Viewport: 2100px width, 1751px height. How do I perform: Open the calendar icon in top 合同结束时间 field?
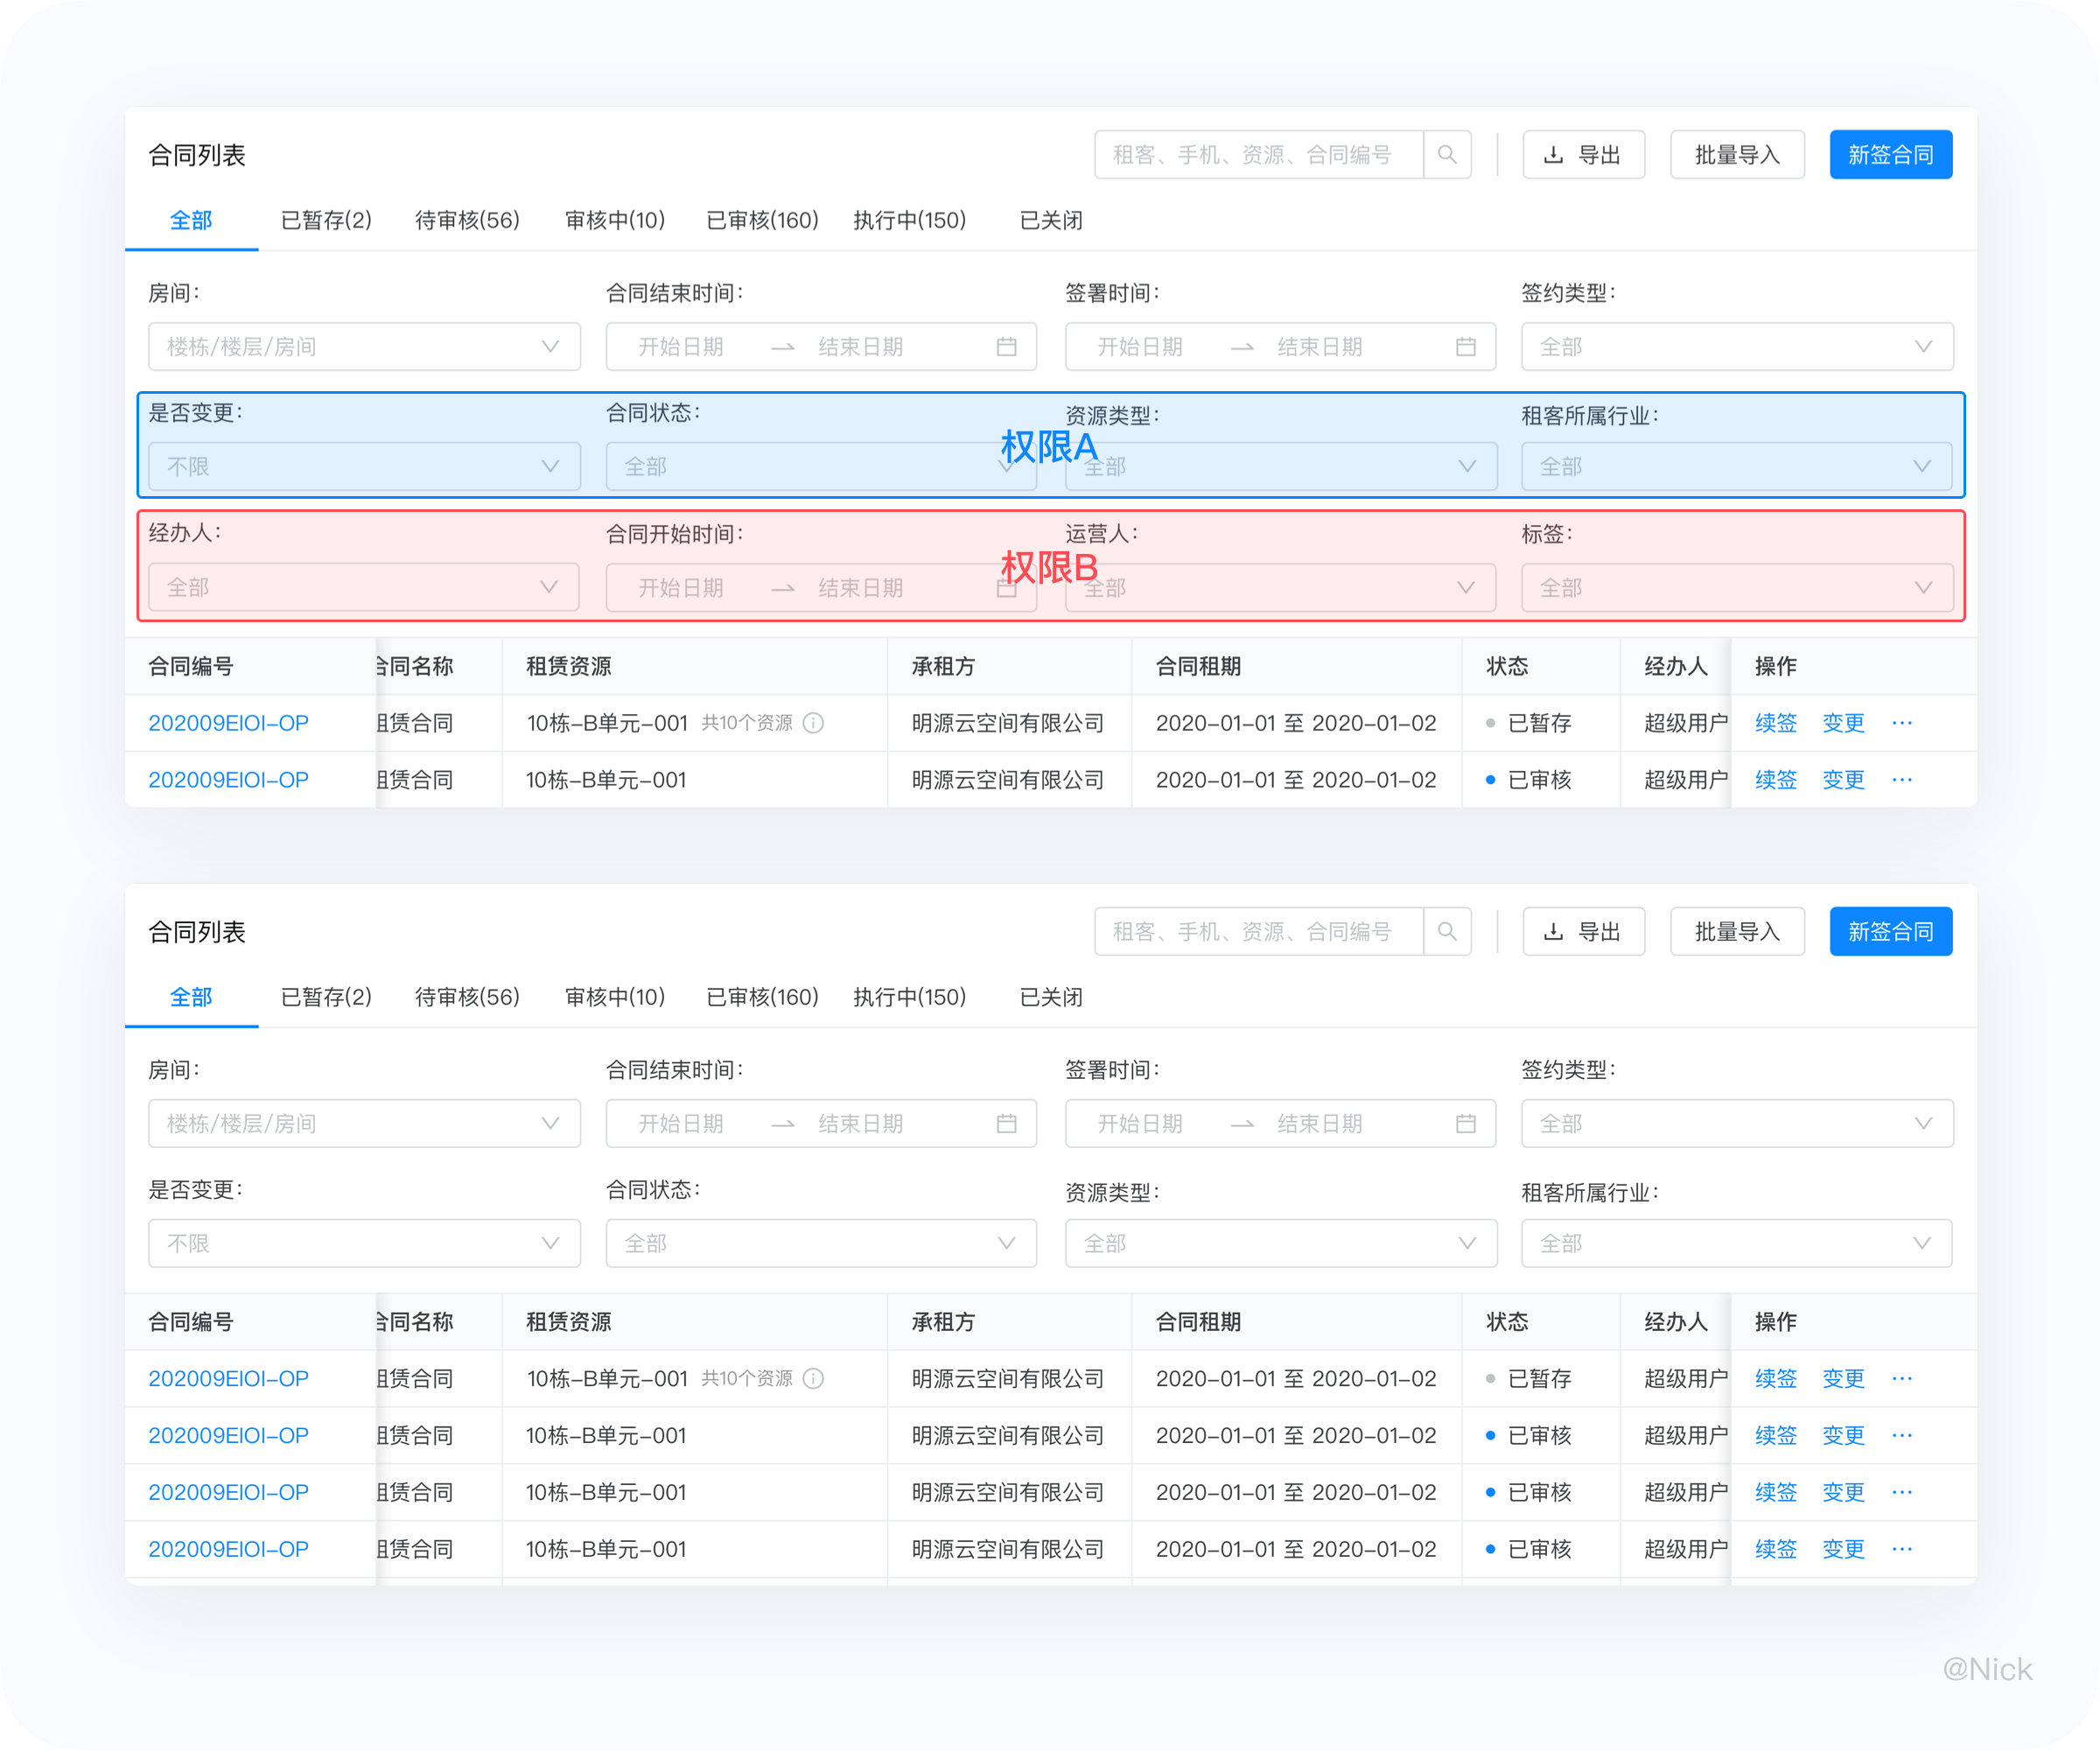(1006, 347)
